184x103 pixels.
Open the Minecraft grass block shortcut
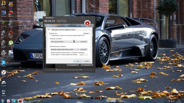[x=3, y=23]
